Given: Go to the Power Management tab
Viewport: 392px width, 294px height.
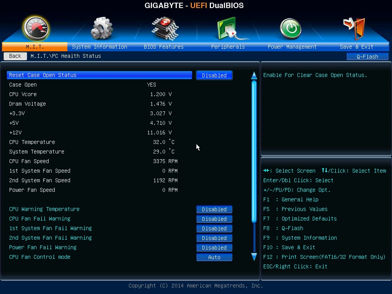Looking at the screenshot, I should click(292, 47).
